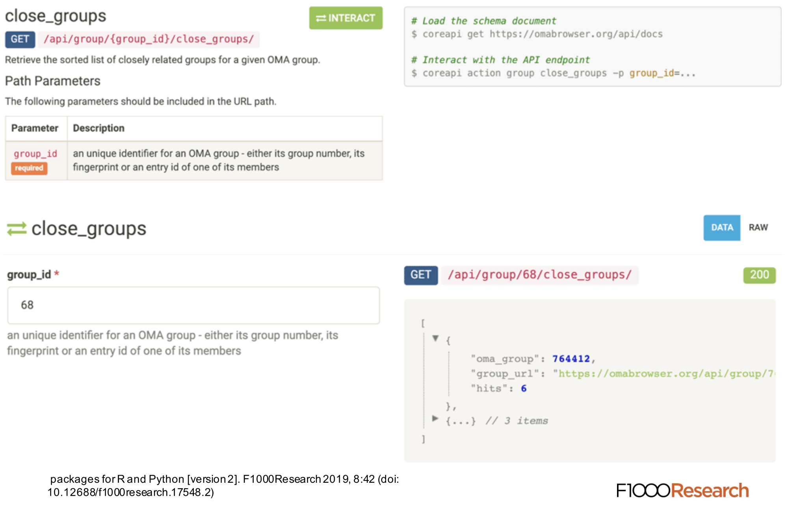This screenshot has height=506, width=788.
Task: Click the /api/group/68/close_groups/ request path
Action: [539, 275]
